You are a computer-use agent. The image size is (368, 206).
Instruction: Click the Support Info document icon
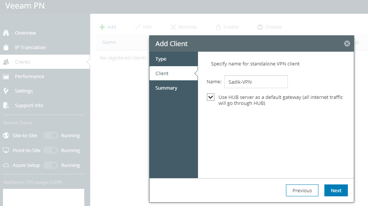(6, 105)
